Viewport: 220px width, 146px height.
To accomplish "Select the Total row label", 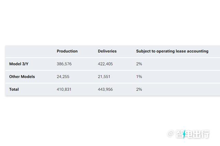I will coord(14,89).
